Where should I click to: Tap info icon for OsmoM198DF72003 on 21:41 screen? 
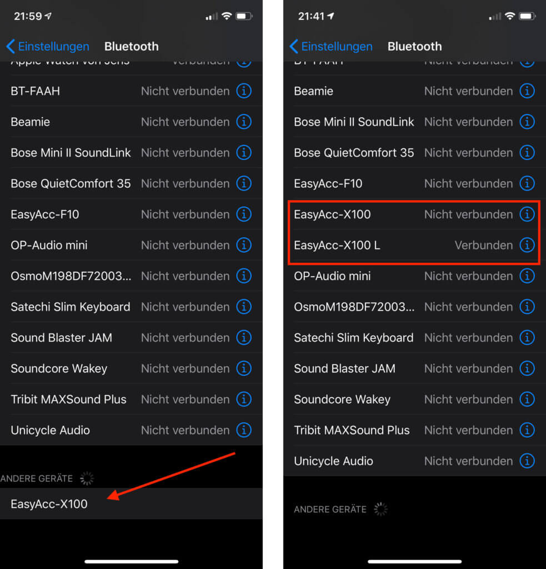[527, 307]
